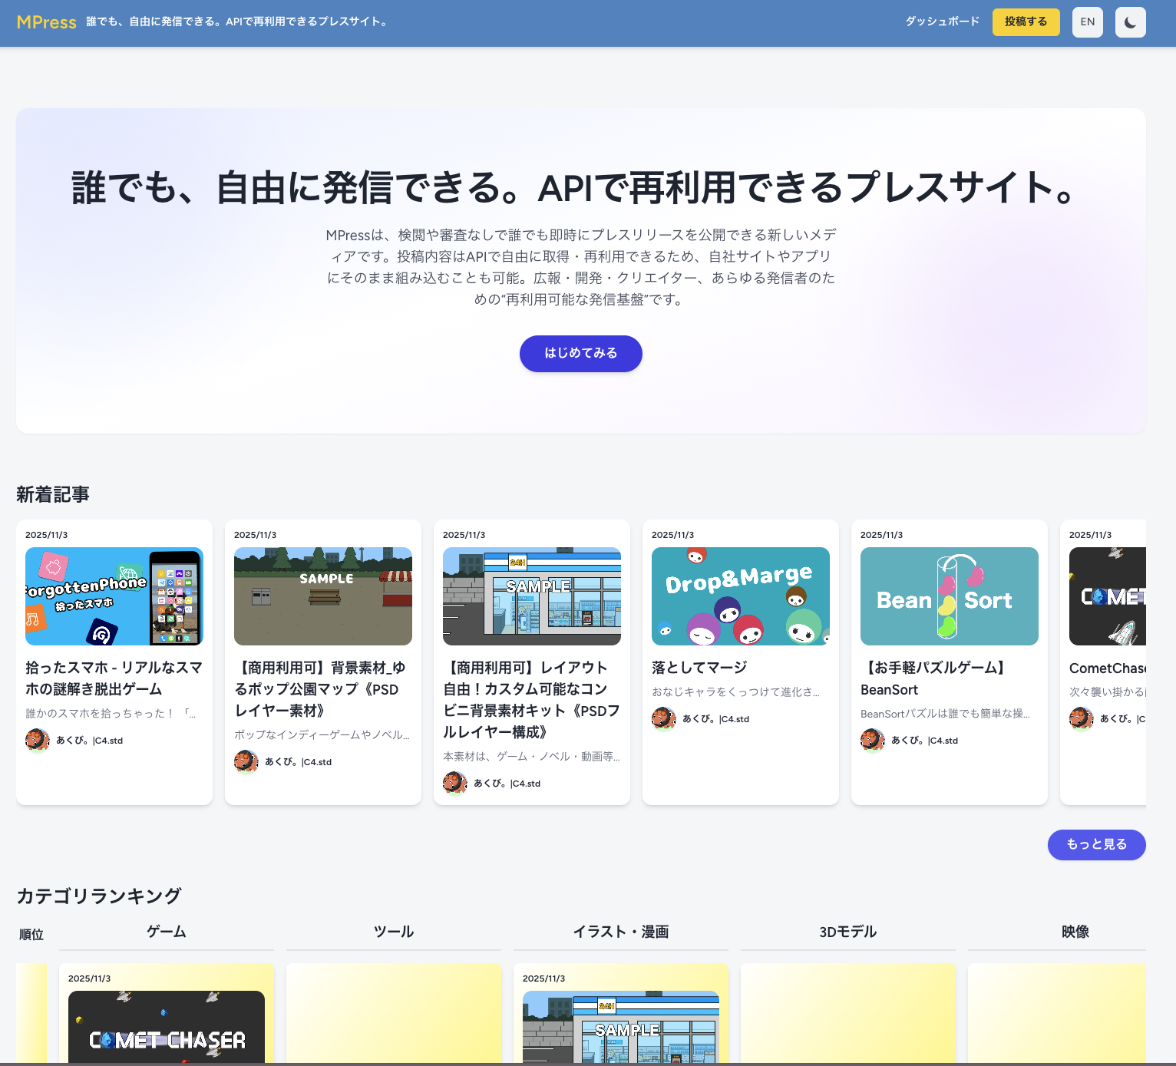Toggle dark mode with the moon icon
Viewport: 1176px width, 1066px height.
click(x=1129, y=22)
